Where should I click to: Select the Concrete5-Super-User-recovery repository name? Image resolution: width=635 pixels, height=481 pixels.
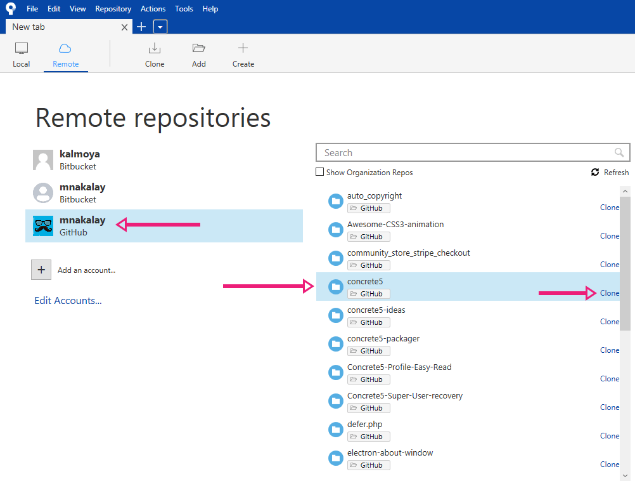(404, 395)
